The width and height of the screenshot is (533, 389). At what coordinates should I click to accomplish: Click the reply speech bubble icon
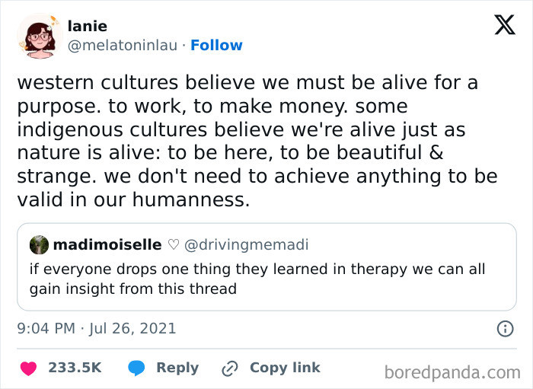coord(137,368)
